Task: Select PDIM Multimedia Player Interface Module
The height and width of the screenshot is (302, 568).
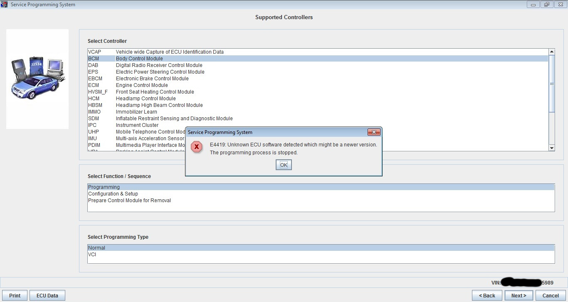Action: (136, 145)
